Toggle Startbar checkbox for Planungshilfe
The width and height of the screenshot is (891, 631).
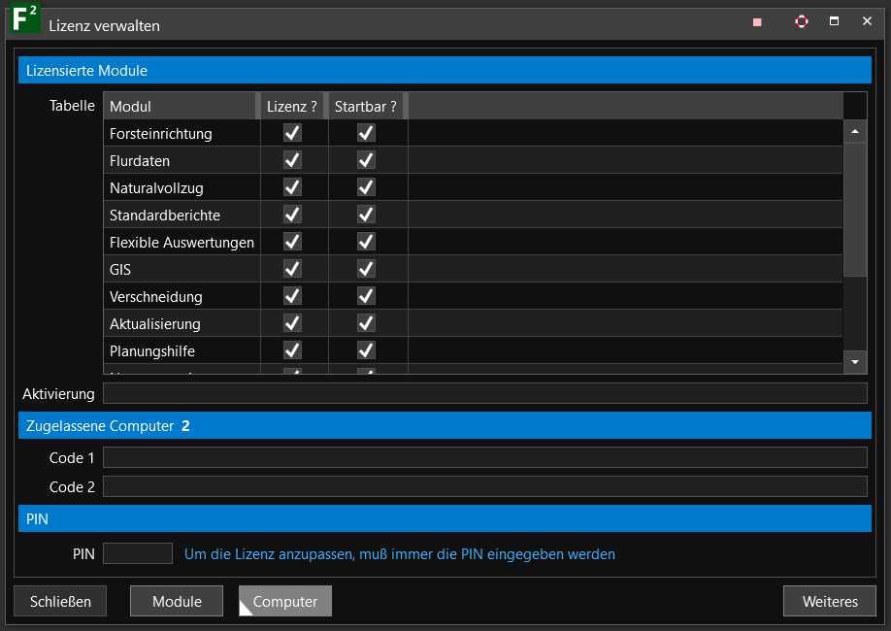coord(366,350)
